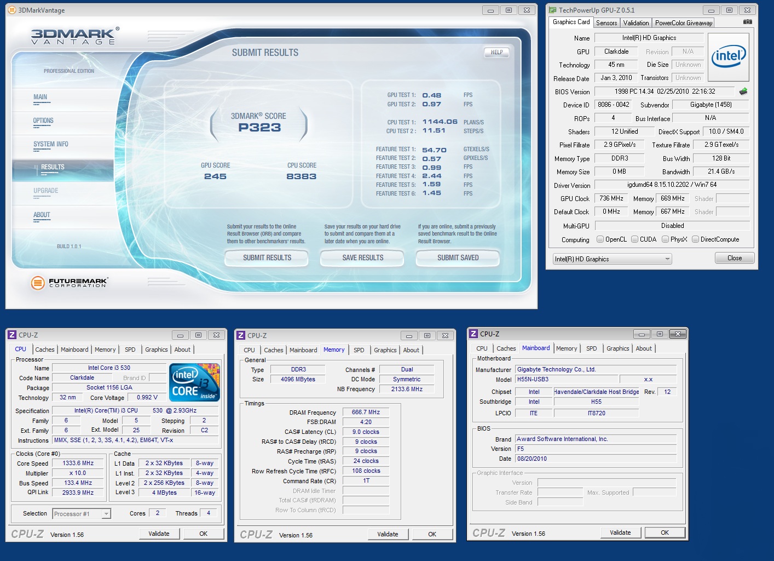This screenshot has height=561, width=774.
Task: Click the DRAM Frequency value 666.7 MHz
Action: (x=366, y=413)
